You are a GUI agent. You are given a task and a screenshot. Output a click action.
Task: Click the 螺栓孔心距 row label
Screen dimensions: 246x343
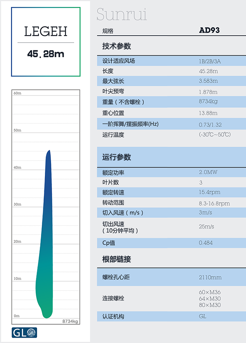click(116, 277)
